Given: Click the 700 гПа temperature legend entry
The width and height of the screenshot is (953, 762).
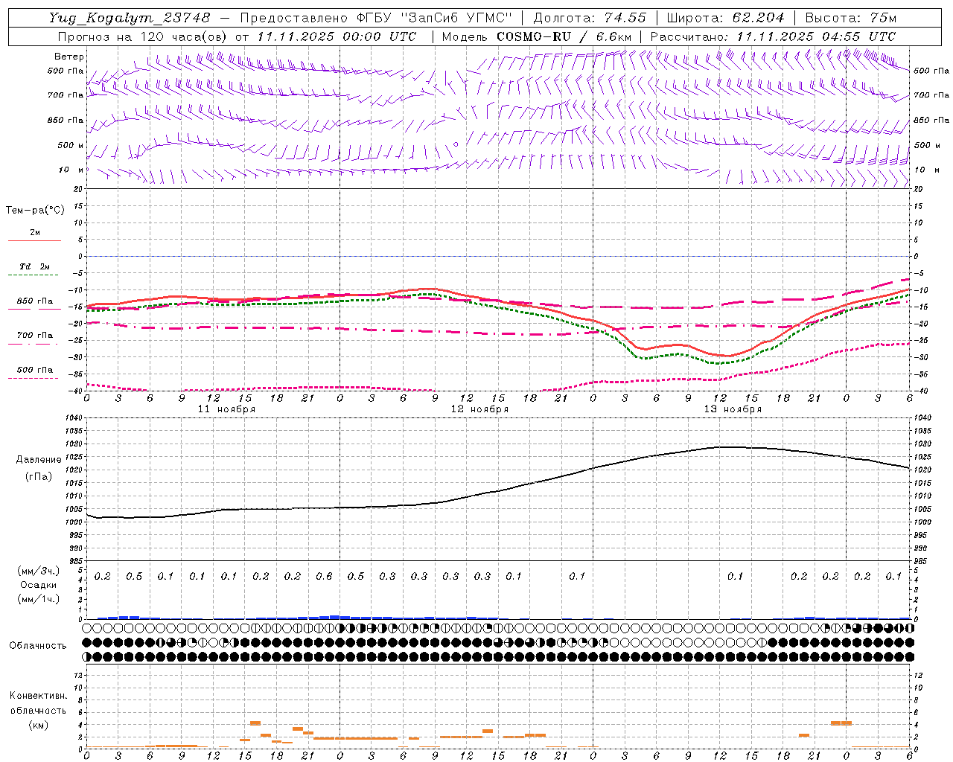Looking at the screenshot, I should (x=35, y=336).
